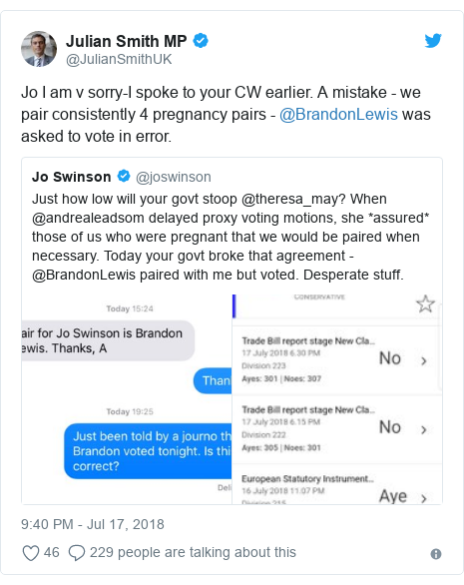Image resolution: width=464 pixels, height=585 pixels.
Task: Open replies via speech bubble icon
Action: coord(77,552)
